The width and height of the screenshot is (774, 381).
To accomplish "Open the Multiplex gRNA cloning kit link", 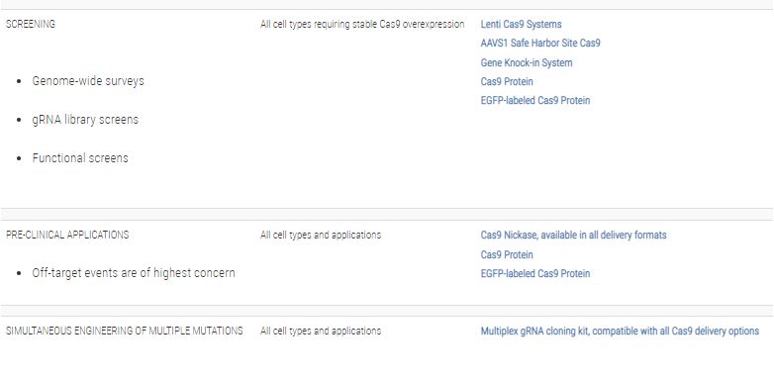I will [x=620, y=331].
